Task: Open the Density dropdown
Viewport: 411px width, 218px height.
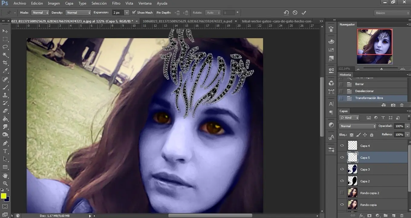Action: pyautogui.click(x=78, y=13)
